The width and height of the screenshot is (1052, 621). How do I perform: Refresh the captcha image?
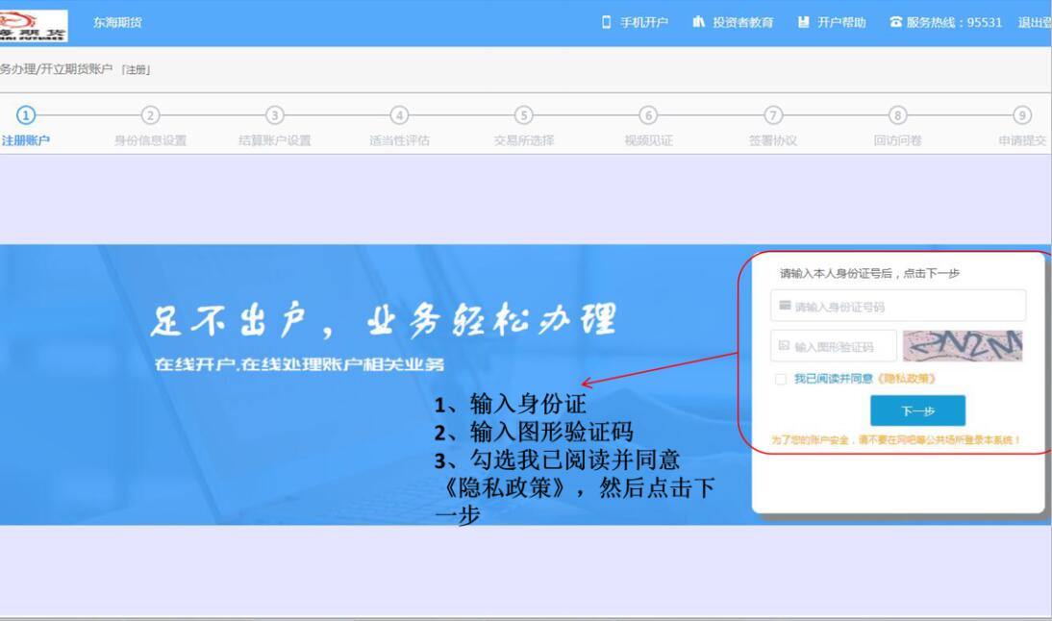coord(963,345)
